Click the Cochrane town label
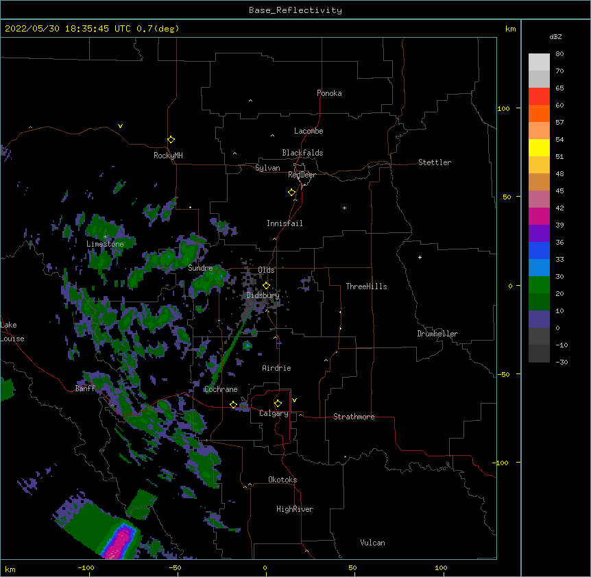The width and height of the screenshot is (591, 577). 221,389
